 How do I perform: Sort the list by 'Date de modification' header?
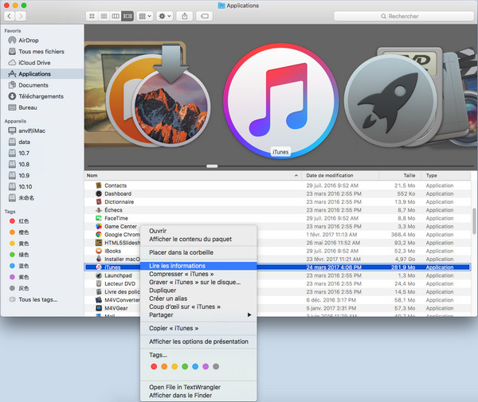329,175
